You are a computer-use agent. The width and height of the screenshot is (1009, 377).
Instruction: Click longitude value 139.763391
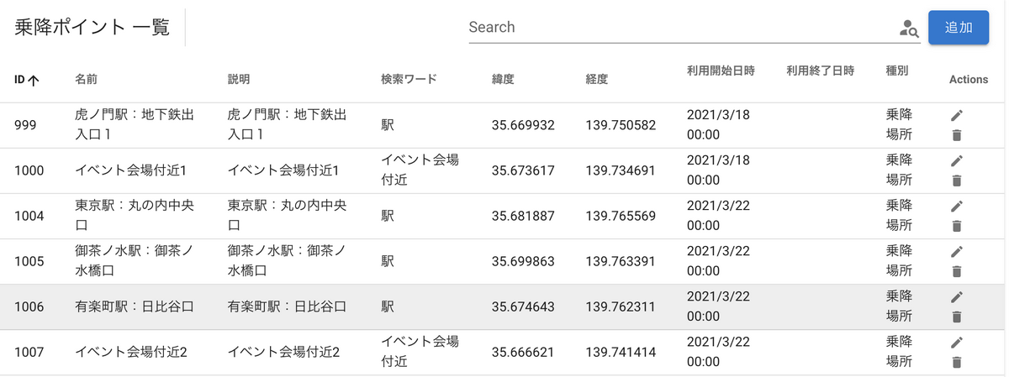point(621,261)
